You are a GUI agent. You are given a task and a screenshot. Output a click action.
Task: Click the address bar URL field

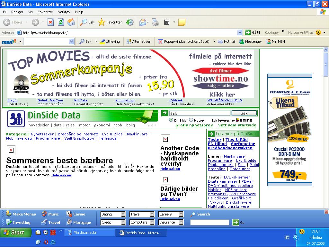(130, 32)
